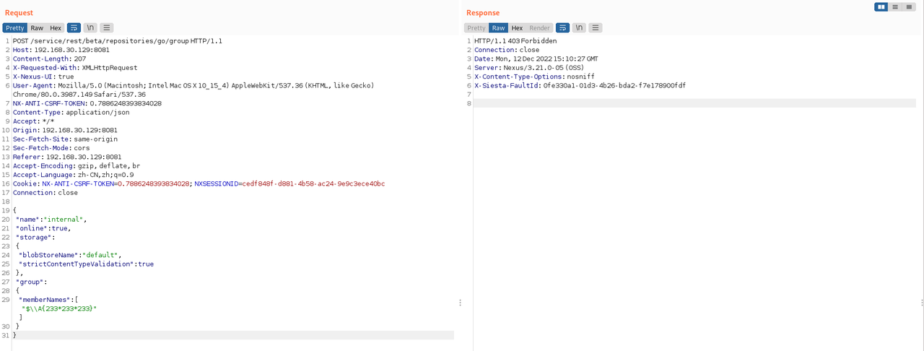924x351 pixels.
Task: Switch to the combined tabbed layout icon
Action: click(910, 6)
